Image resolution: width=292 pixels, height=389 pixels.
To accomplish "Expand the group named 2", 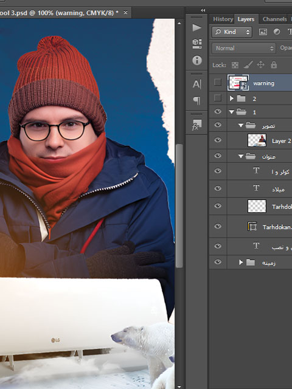I will click(232, 98).
